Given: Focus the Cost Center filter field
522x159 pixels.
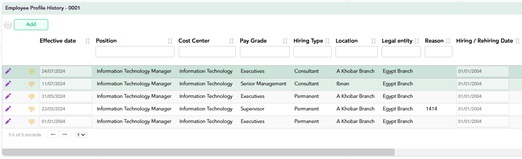Looking at the screenshot, I should (207, 51).
